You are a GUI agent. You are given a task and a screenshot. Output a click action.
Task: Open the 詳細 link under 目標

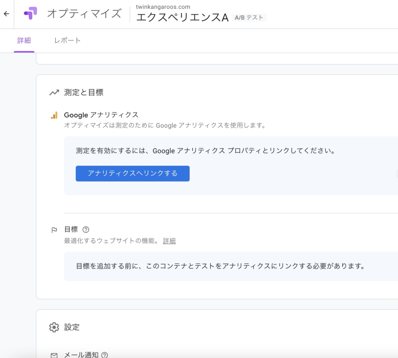[x=169, y=241]
